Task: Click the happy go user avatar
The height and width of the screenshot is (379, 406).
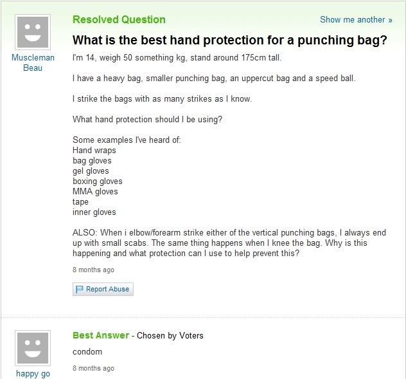Action: pos(32,349)
